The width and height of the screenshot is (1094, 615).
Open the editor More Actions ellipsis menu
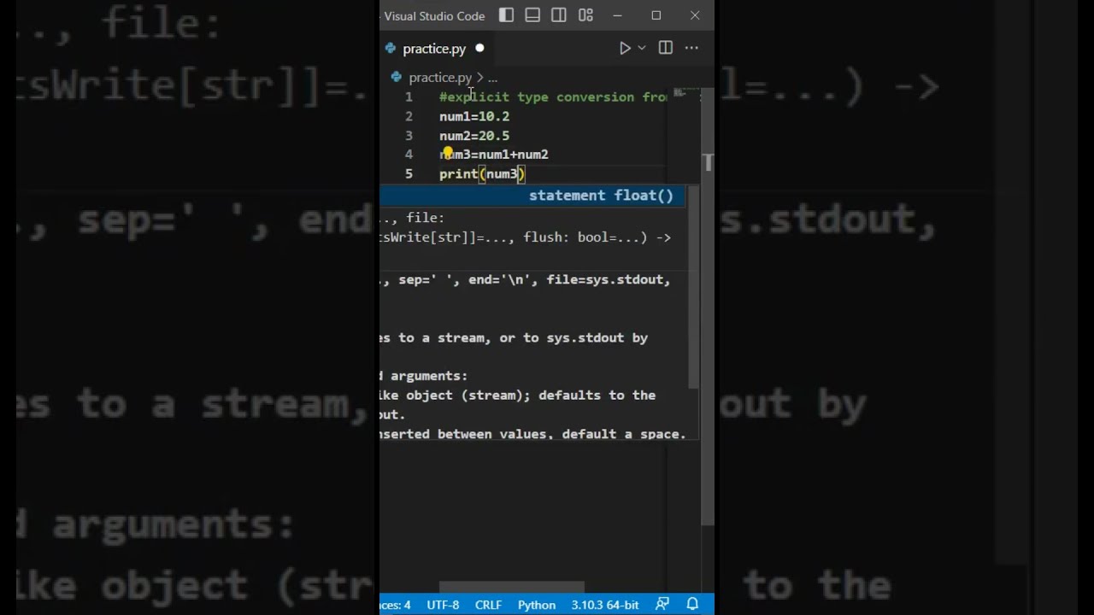(x=691, y=49)
